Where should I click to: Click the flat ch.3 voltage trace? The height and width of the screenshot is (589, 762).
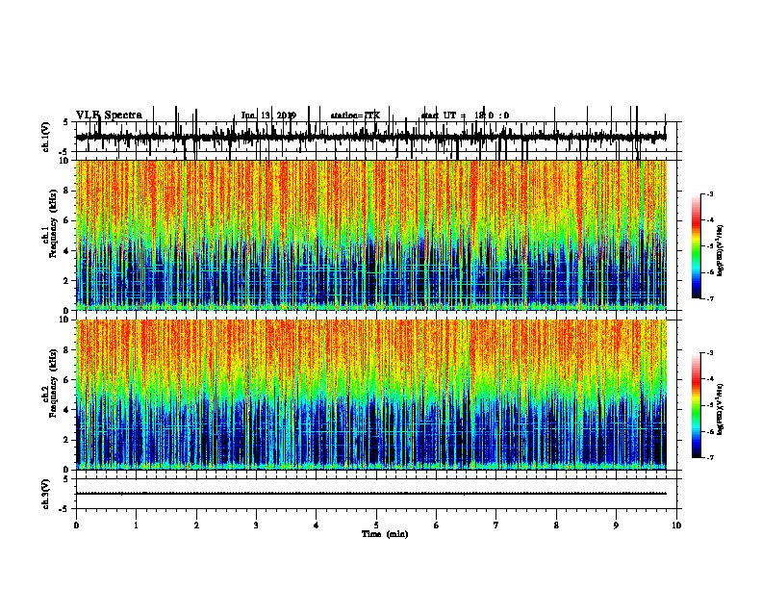(x=370, y=494)
